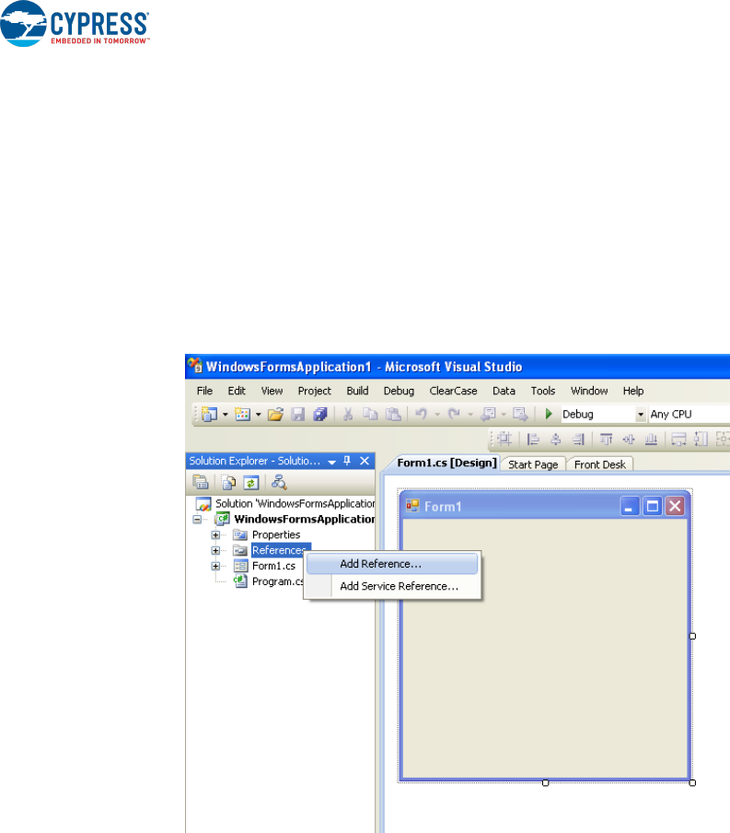Click the Paste clipboard icon
The height and width of the screenshot is (833, 730).
[393, 414]
